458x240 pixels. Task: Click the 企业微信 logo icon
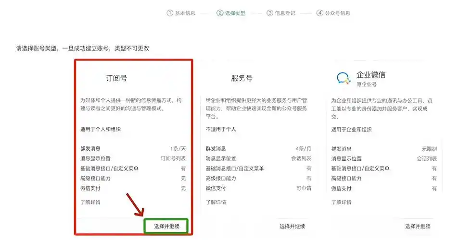click(343, 78)
